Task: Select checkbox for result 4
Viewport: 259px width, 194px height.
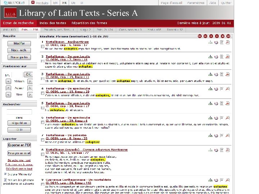Action: pyautogui.click(x=42, y=93)
